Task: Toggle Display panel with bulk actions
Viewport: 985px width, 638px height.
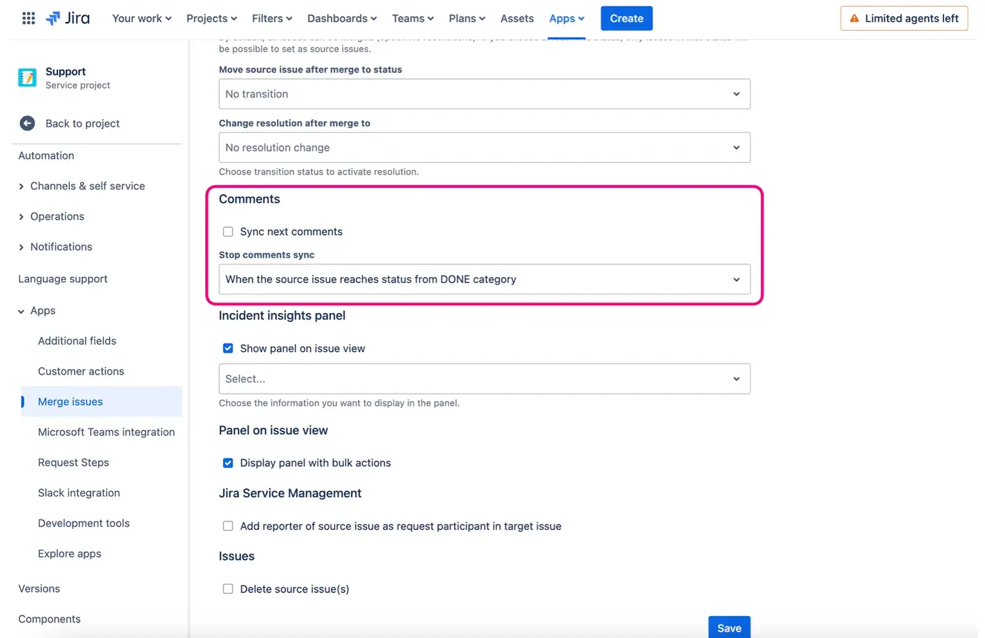Action: [x=228, y=463]
